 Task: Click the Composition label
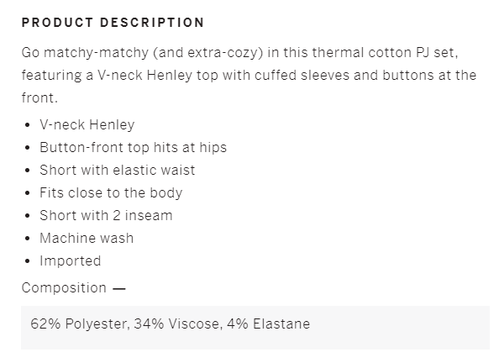tap(64, 288)
